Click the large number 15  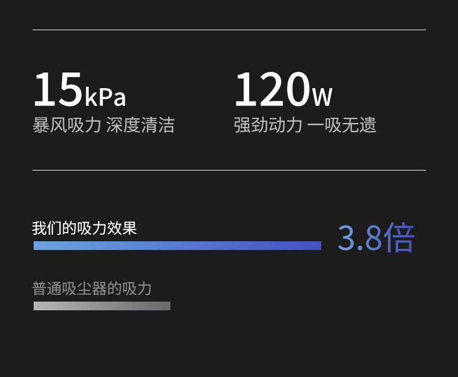pyautogui.click(x=57, y=89)
